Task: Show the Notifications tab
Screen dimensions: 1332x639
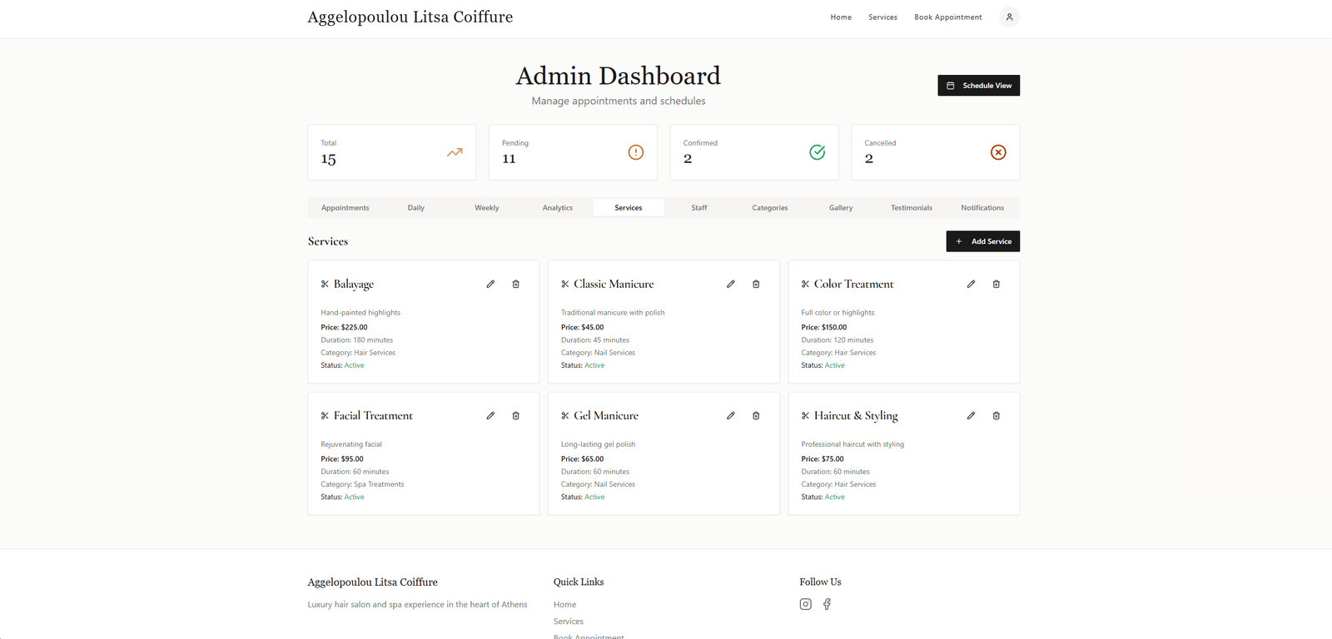Action: [982, 208]
